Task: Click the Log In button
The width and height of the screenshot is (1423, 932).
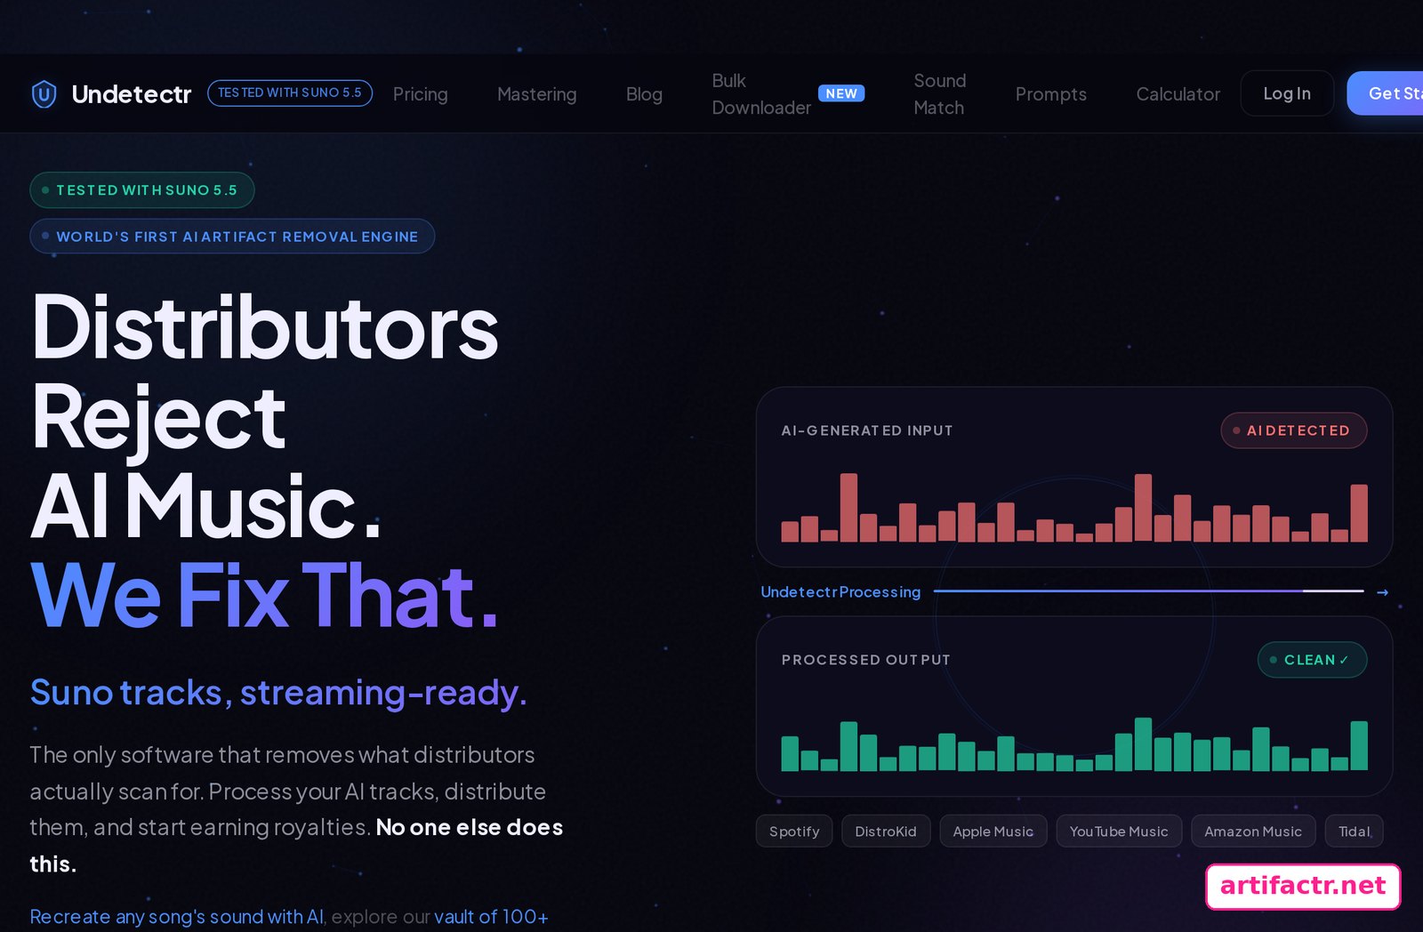Action: [1287, 93]
